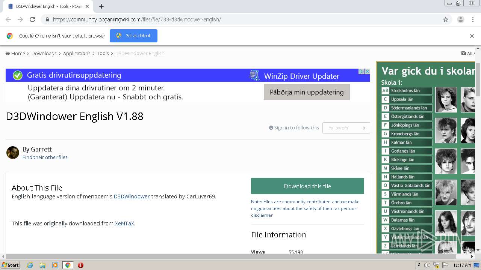
Task: Click the horizontal scrollbar right arrow
Action: (472, 256)
